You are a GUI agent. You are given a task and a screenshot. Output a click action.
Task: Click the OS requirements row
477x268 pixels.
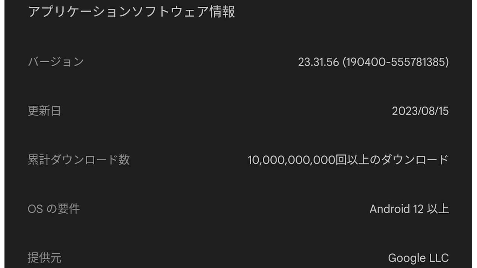point(238,209)
